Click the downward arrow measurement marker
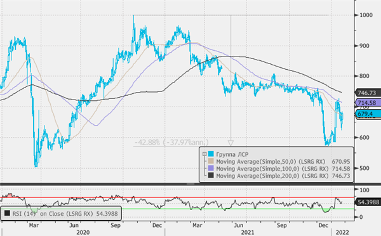This screenshot has width=381, height=236. (231, 143)
